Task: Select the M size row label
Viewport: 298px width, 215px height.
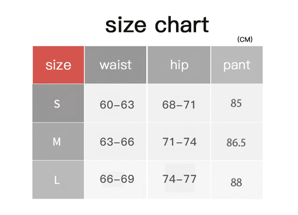Action: click(57, 142)
